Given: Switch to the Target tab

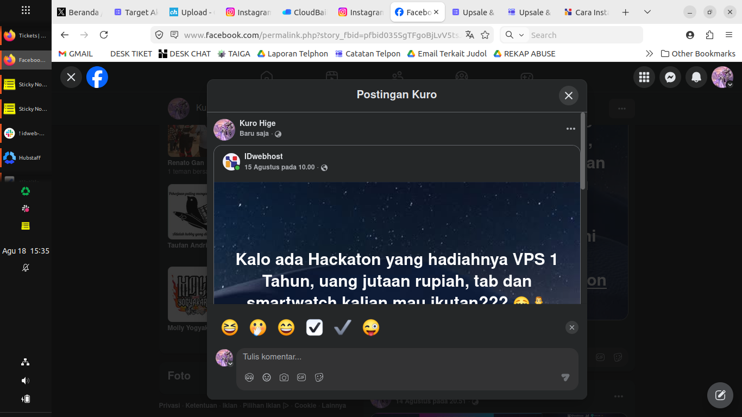Looking at the screenshot, I should tap(136, 12).
